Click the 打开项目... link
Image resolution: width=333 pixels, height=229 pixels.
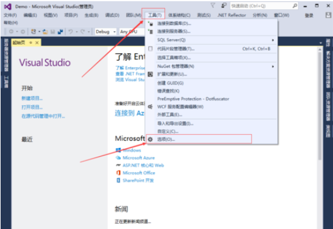point(32,107)
